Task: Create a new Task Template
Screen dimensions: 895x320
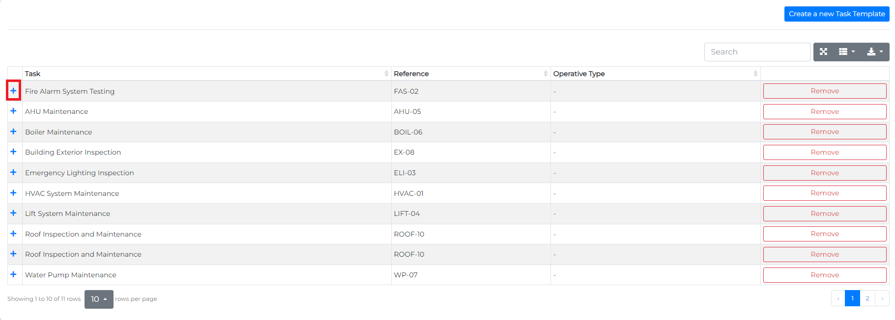Action: pos(836,14)
